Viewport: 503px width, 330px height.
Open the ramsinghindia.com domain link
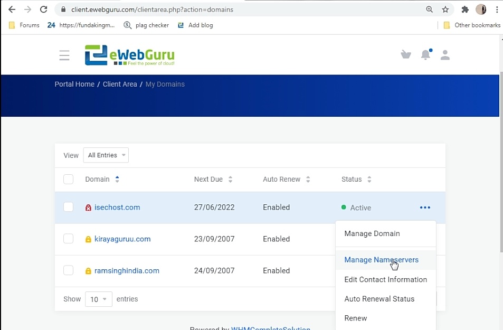(127, 271)
